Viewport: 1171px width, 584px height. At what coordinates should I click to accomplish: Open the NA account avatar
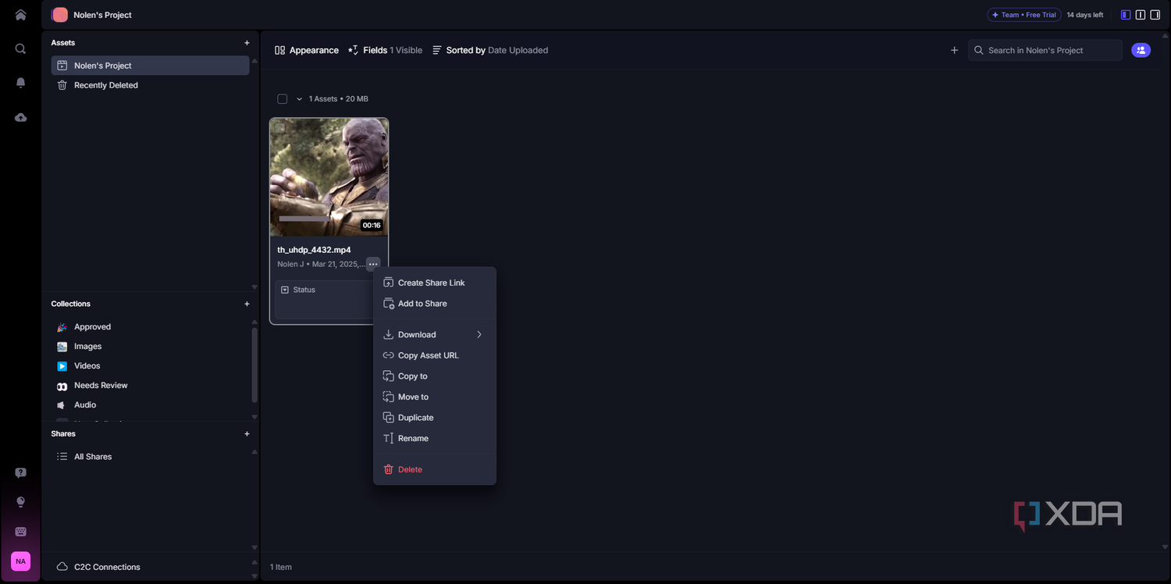20,561
